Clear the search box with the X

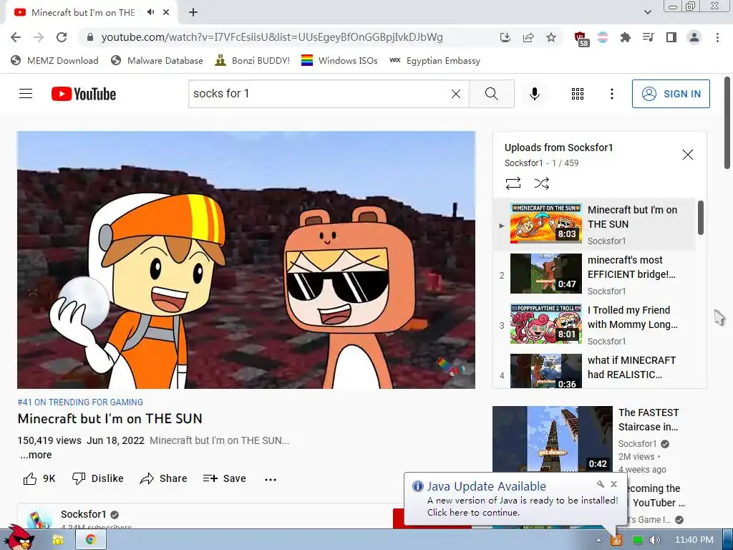(x=456, y=94)
